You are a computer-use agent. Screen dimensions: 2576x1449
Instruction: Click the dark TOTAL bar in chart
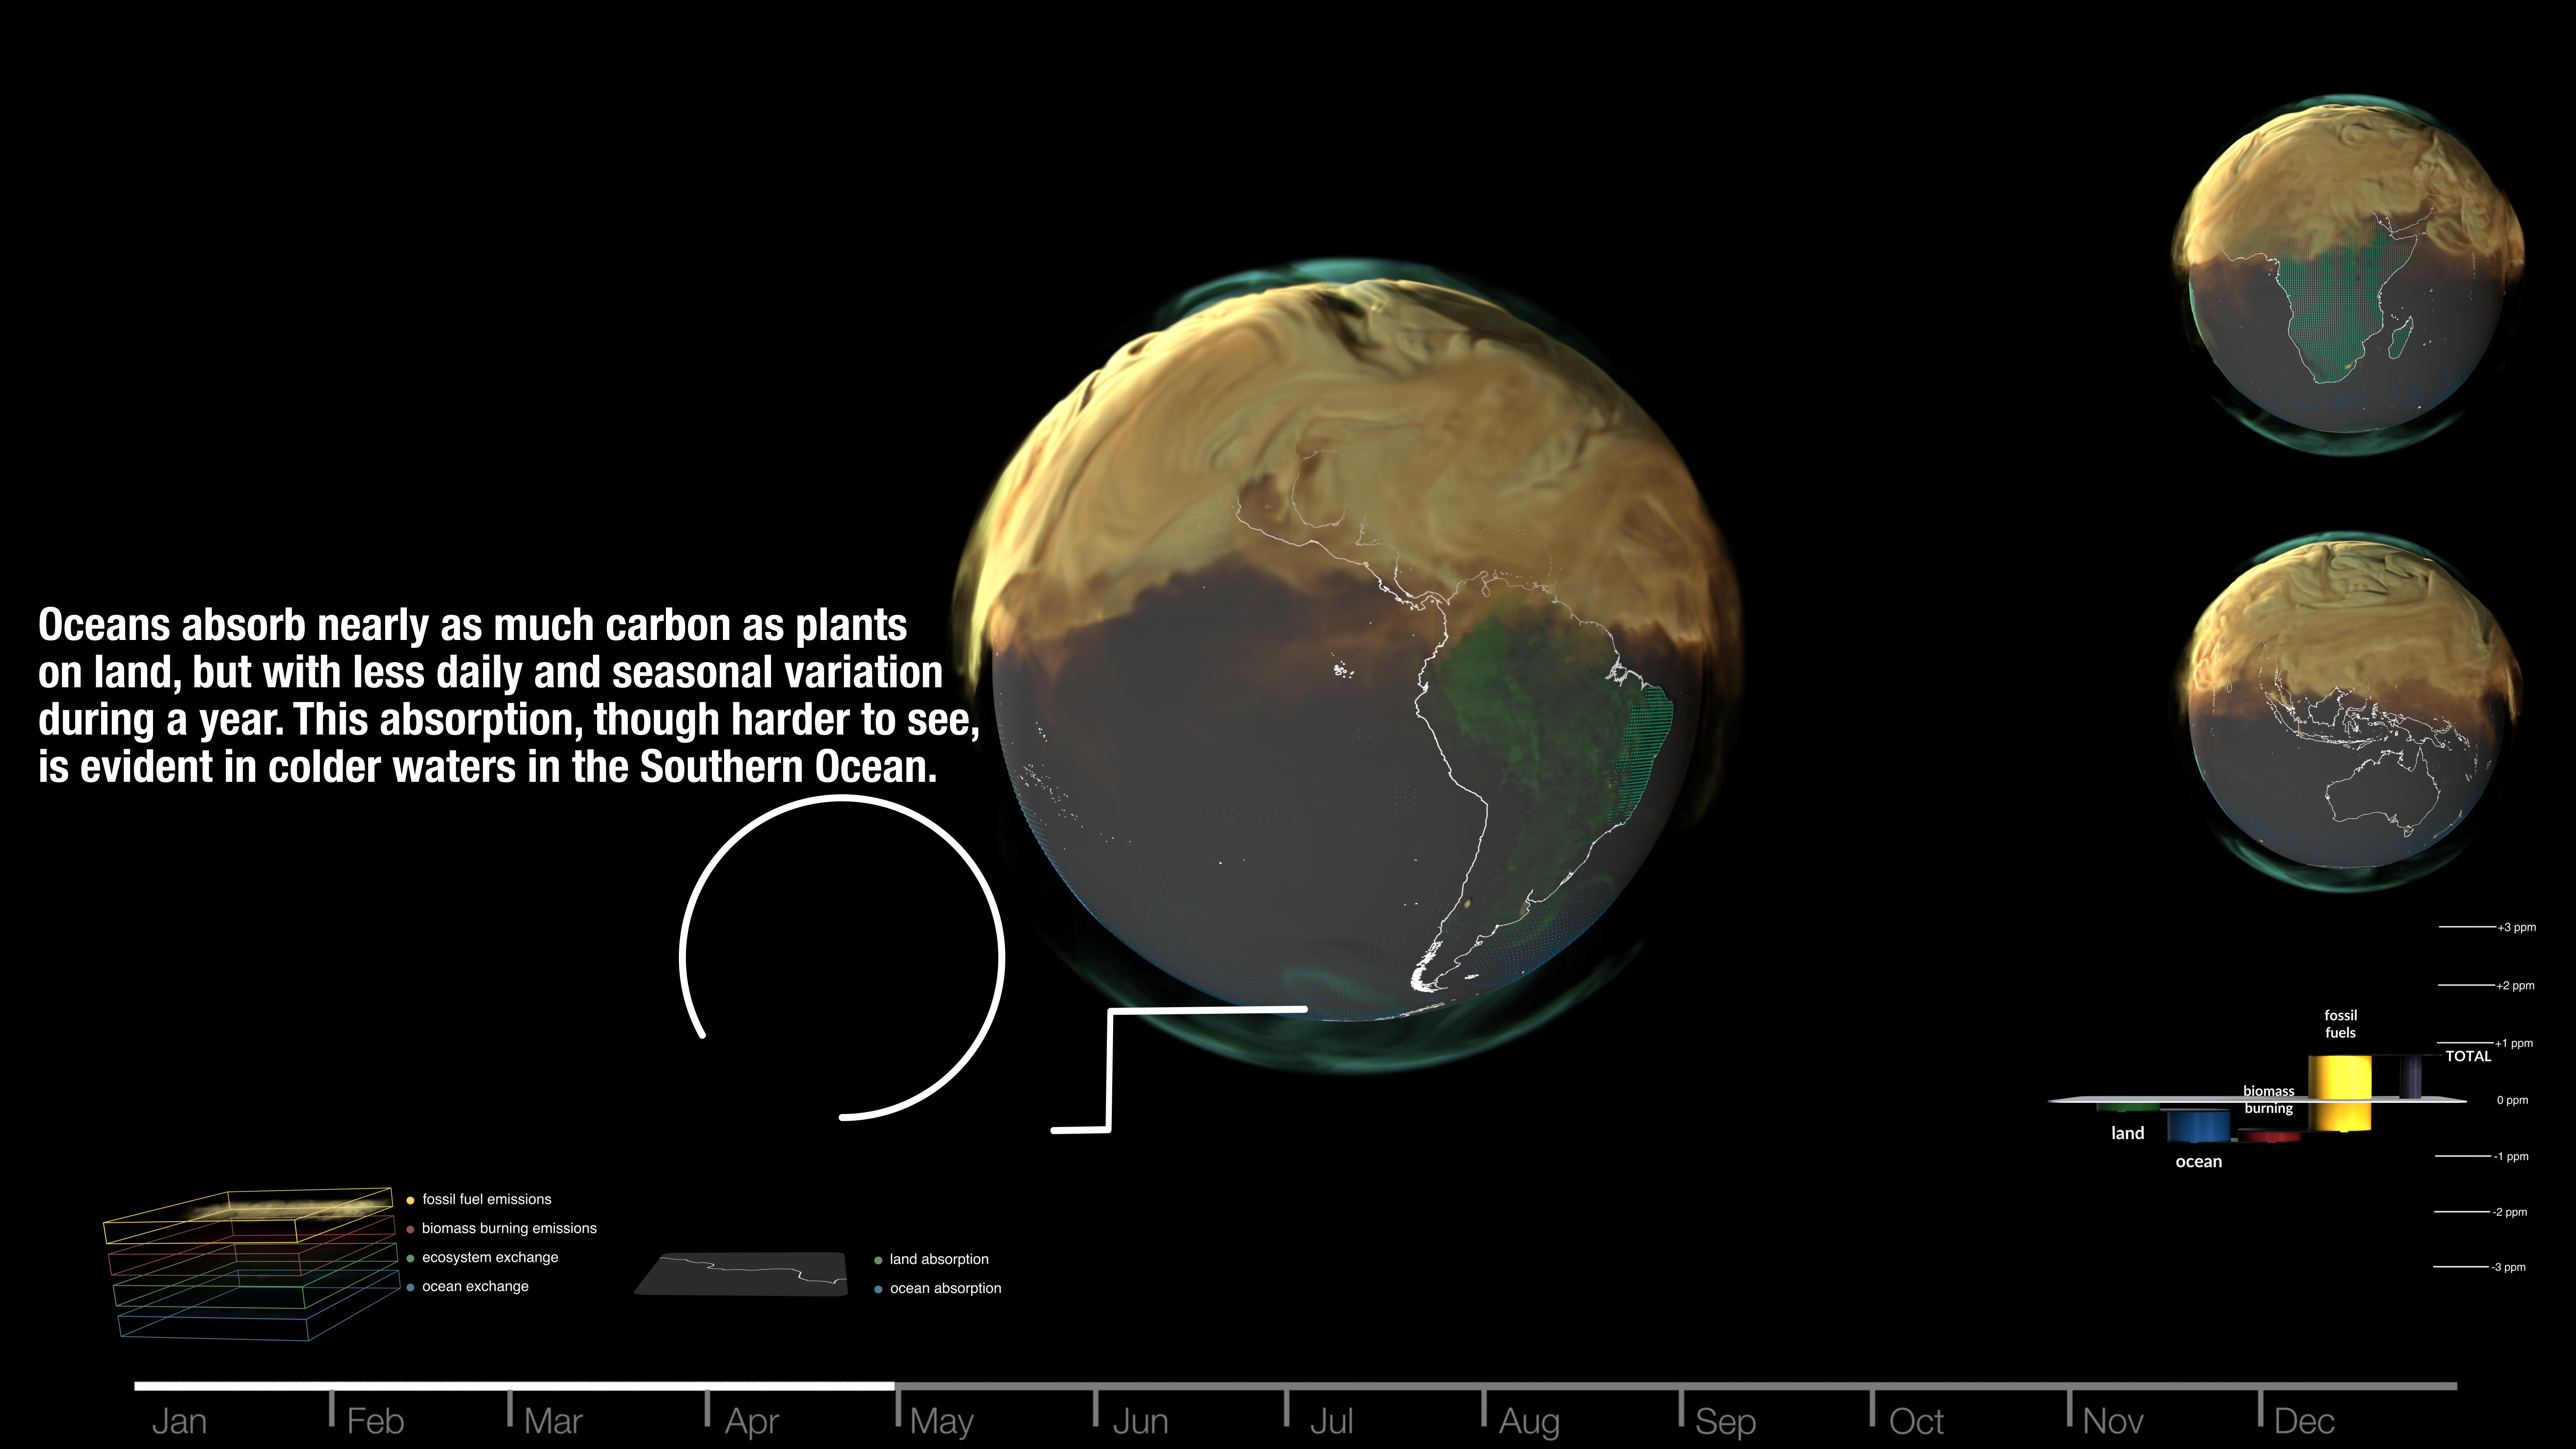click(x=2410, y=1076)
